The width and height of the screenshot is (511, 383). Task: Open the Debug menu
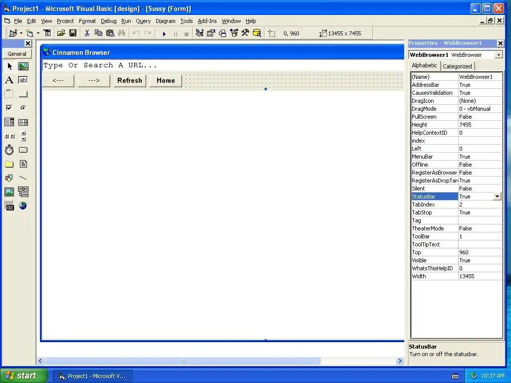coord(108,21)
